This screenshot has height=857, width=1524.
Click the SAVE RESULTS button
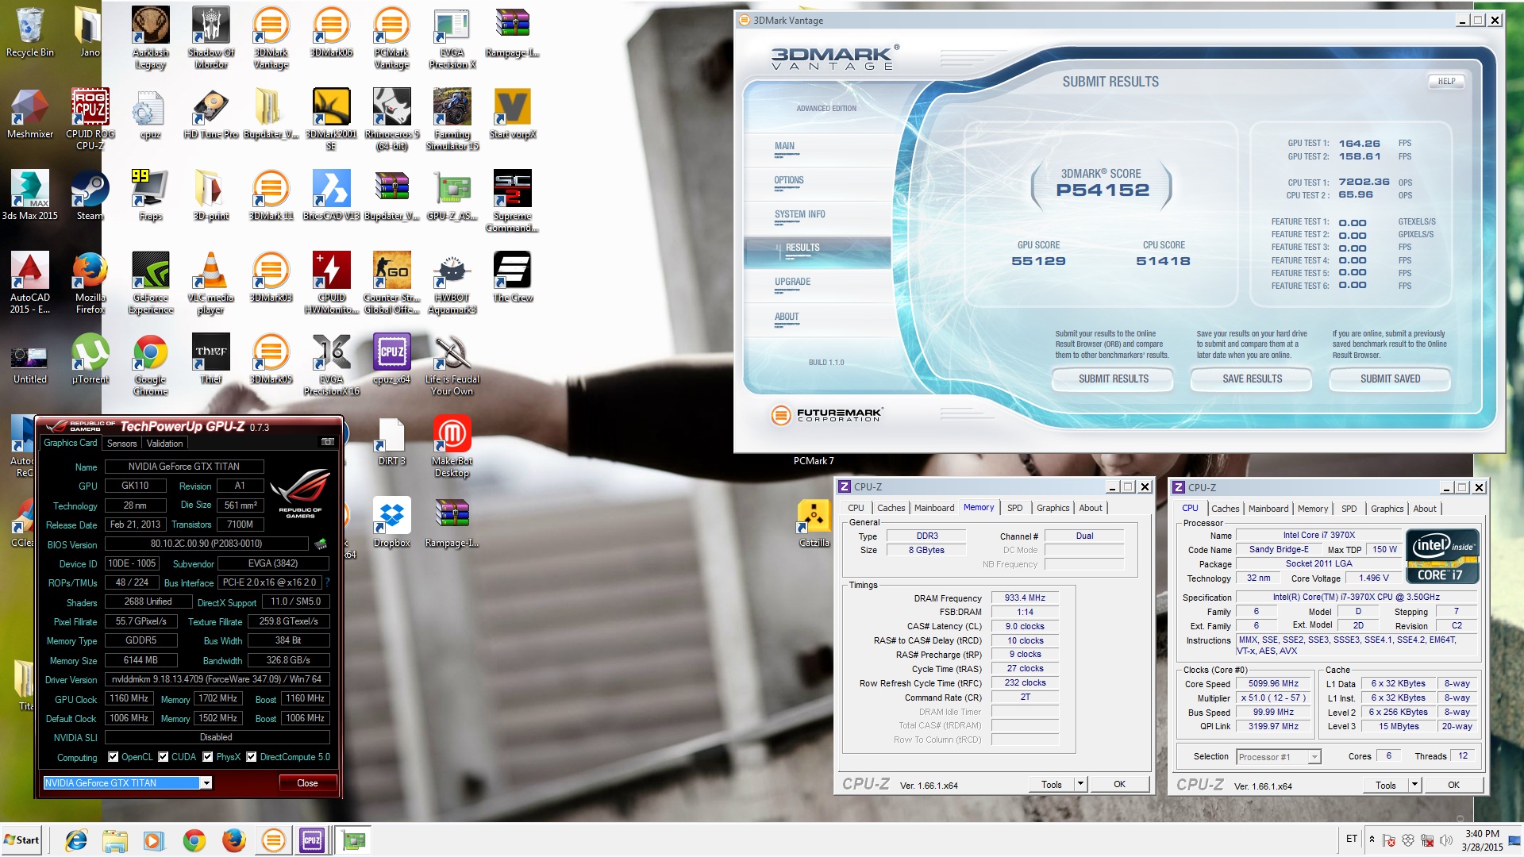point(1252,379)
